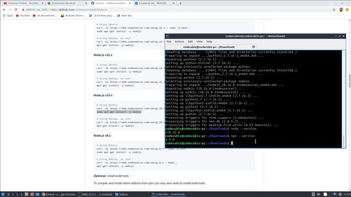Click 'node --version' command in terminal

244,129
